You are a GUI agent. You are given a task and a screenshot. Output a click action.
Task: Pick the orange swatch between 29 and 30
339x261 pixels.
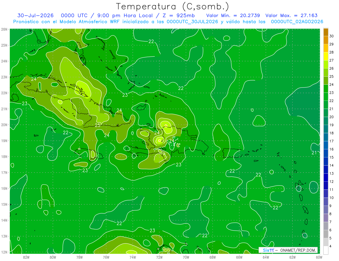click(x=326, y=40)
